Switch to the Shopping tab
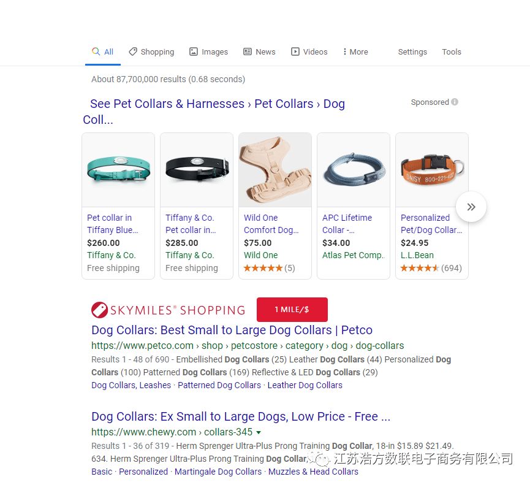The height and width of the screenshot is (482, 530). (x=151, y=52)
